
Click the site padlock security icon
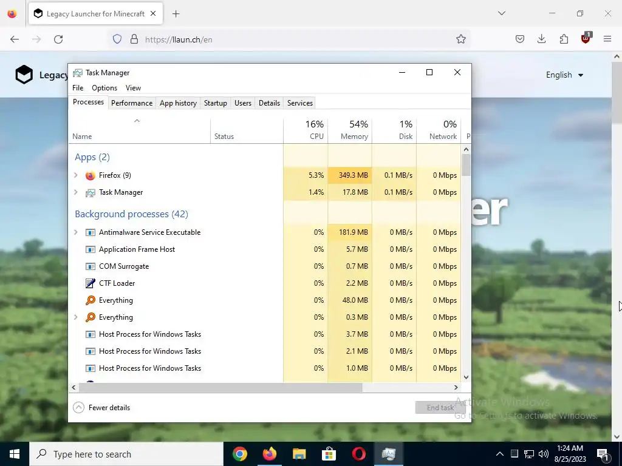[134, 39]
